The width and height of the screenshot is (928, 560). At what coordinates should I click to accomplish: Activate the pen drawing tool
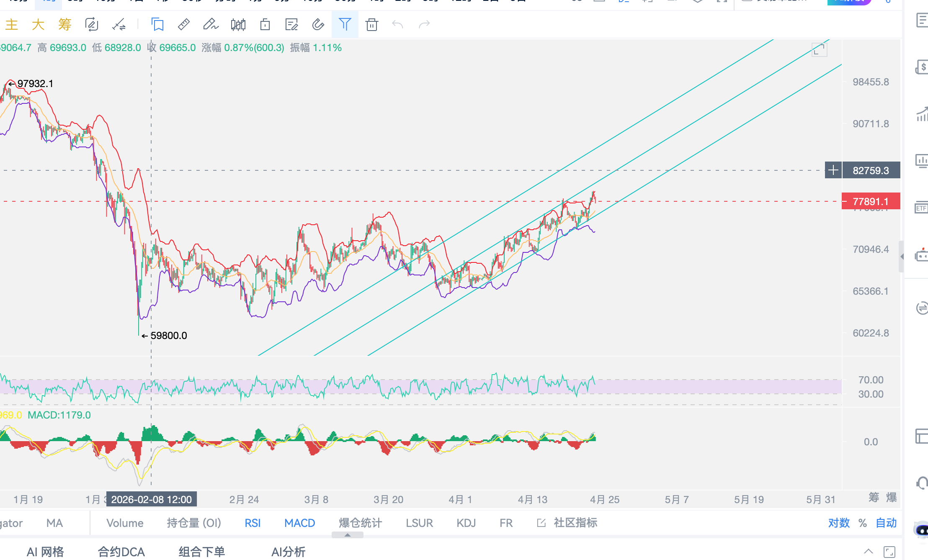210,25
